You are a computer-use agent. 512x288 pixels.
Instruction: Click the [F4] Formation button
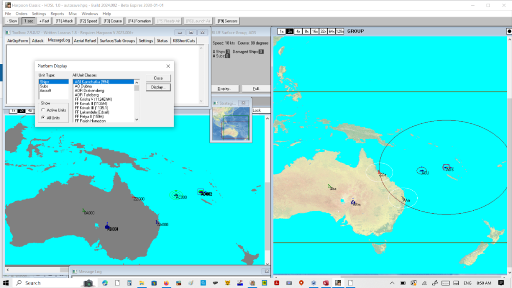(x=139, y=21)
